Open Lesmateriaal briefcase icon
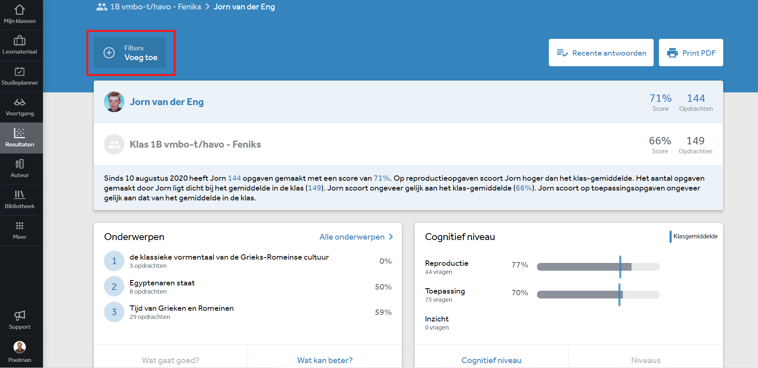Image resolution: width=758 pixels, height=368 pixels. click(x=20, y=40)
